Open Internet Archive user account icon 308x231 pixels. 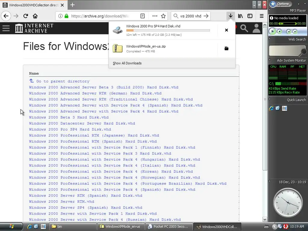pyautogui.click(x=256, y=28)
